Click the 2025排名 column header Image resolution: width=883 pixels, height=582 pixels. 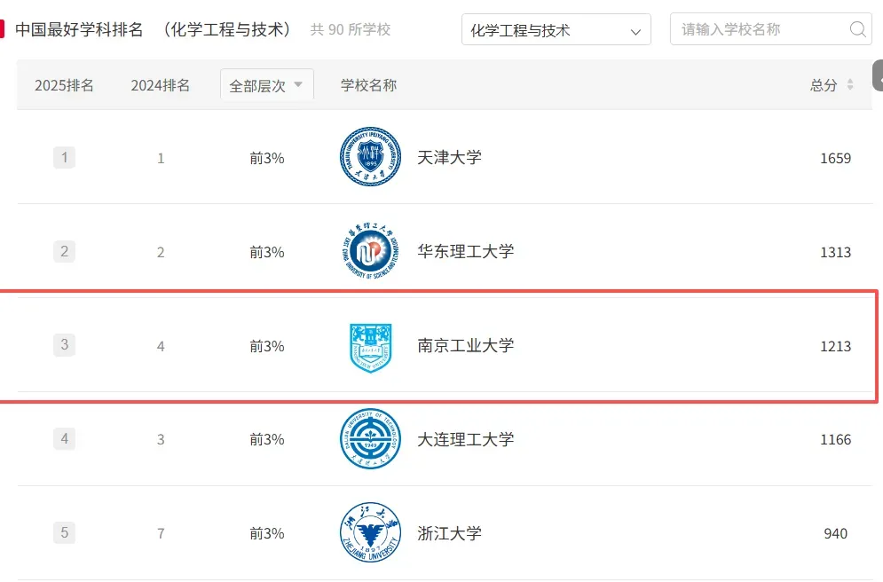click(x=64, y=85)
